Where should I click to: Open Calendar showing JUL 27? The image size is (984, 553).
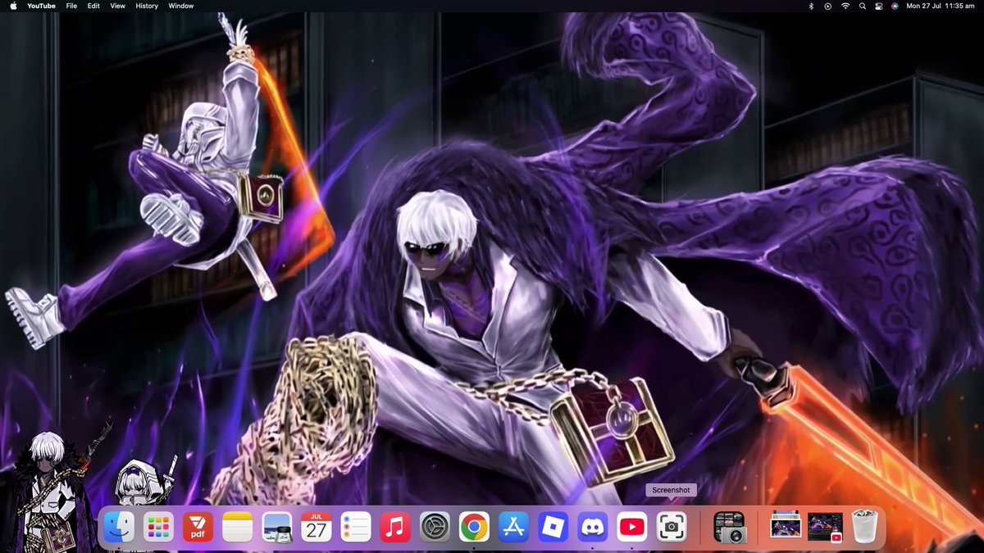[317, 528]
